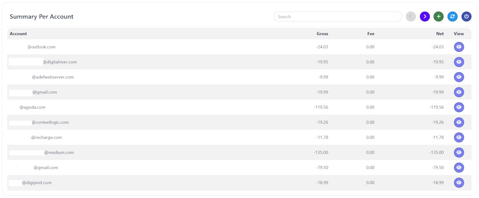View the adefwebserver.com account row

coord(459,77)
